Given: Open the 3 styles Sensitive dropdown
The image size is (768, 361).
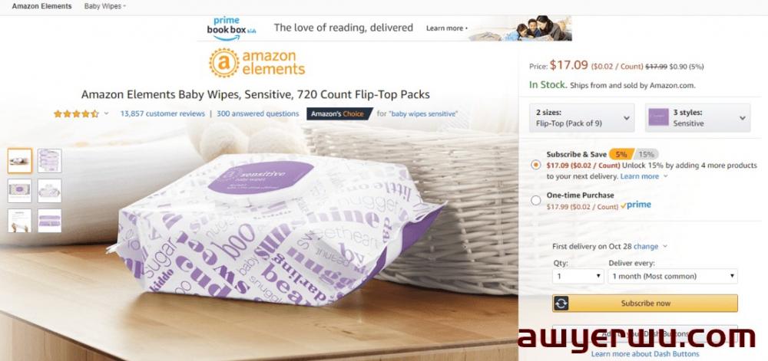Looking at the screenshot, I should pyautogui.click(x=697, y=118).
